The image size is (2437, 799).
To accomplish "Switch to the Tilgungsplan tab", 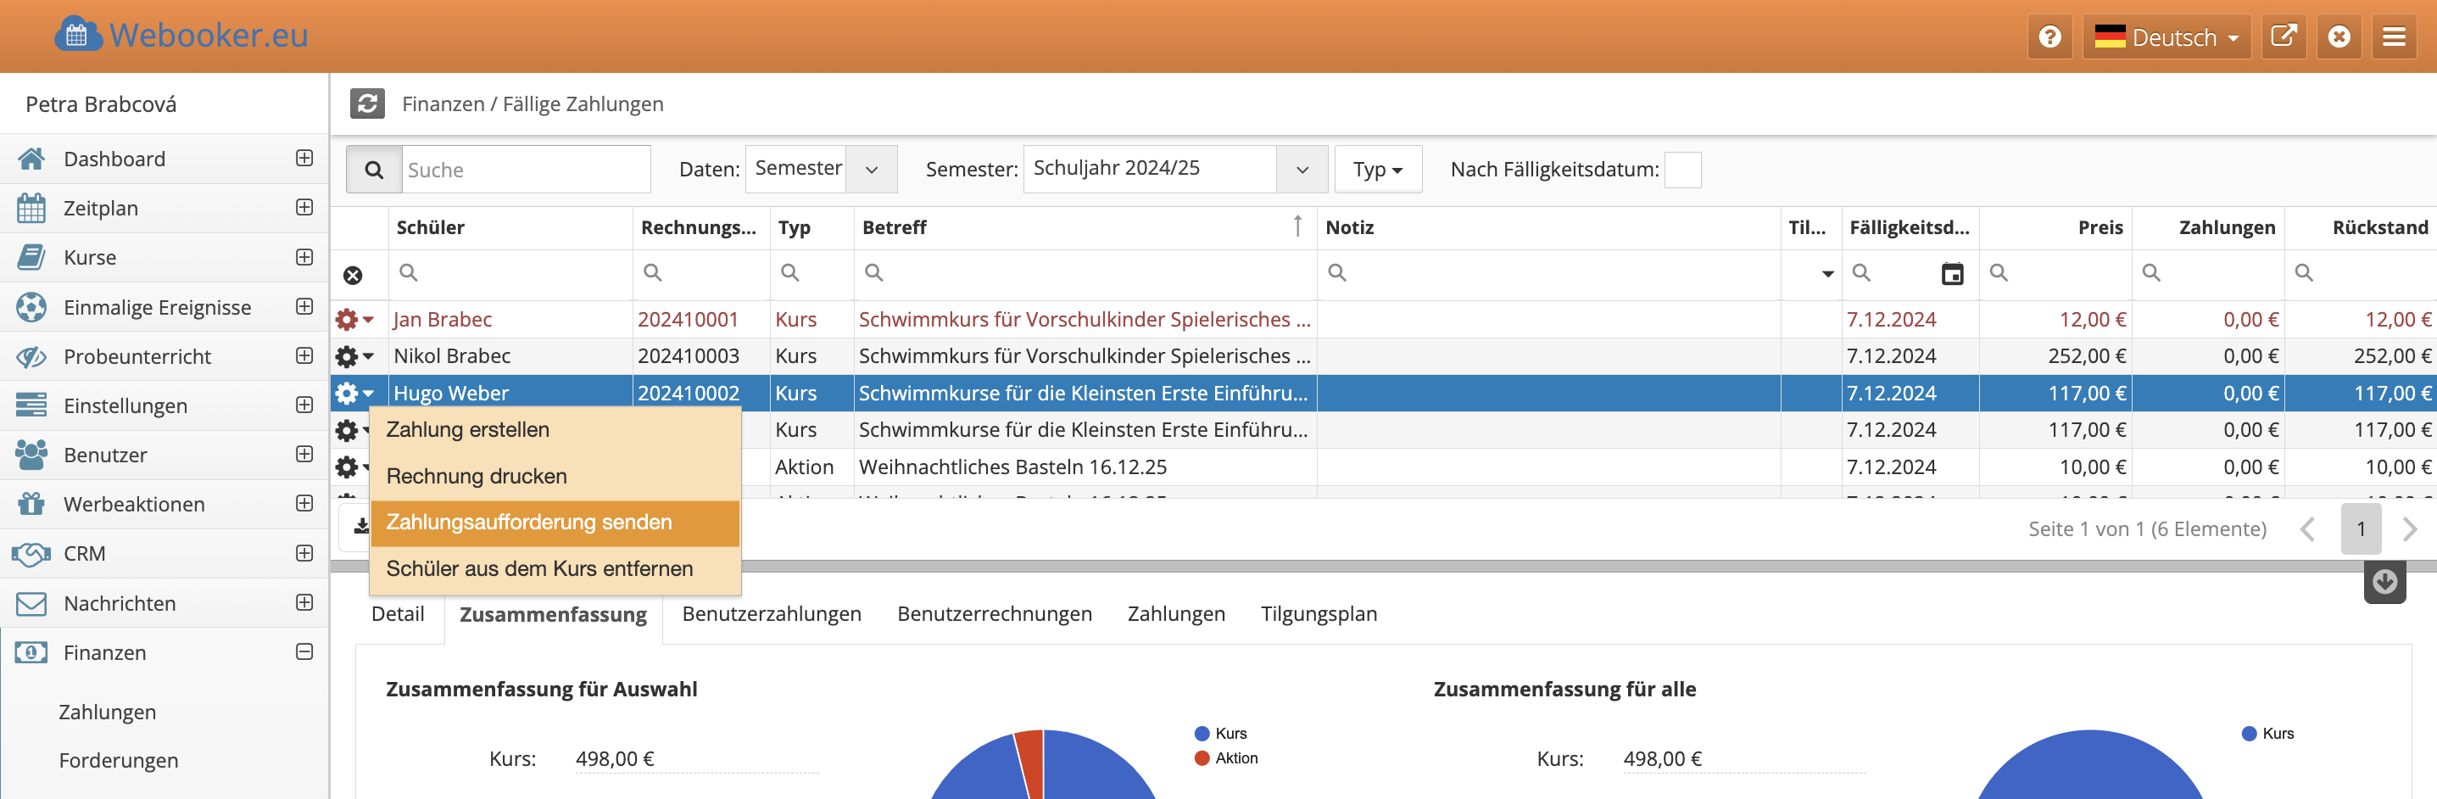I will pyautogui.click(x=1319, y=614).
